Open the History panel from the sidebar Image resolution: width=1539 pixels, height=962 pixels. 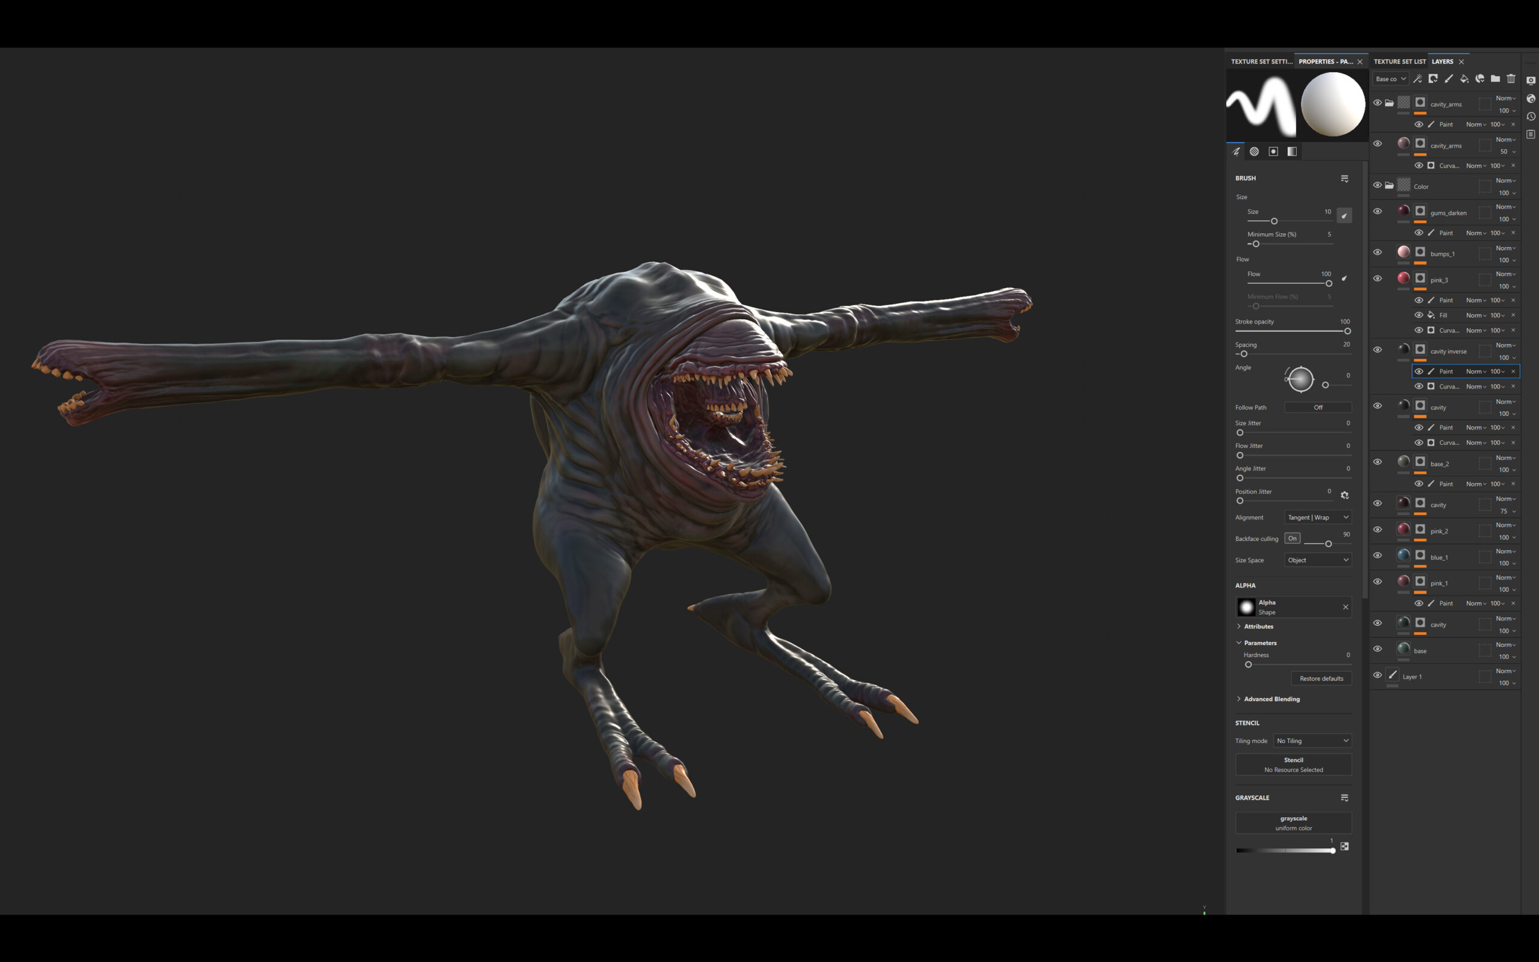pyautogui.click(x=1531, y=117)
